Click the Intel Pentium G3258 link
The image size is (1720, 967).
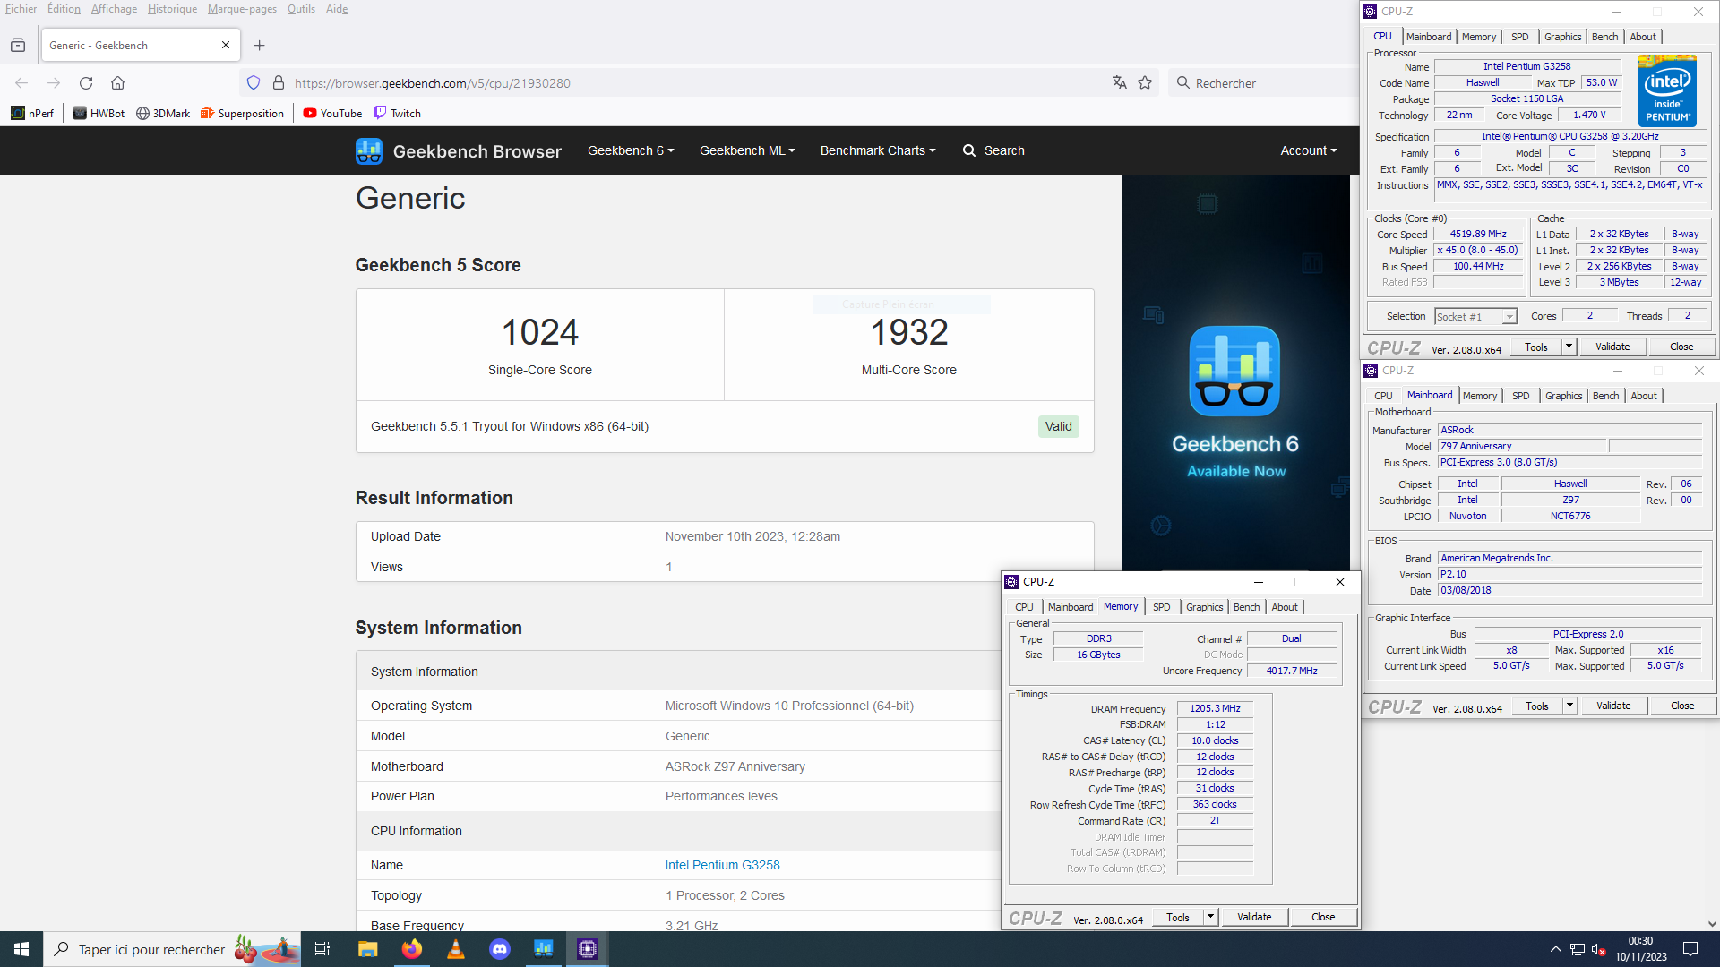(x=722, y=865)
